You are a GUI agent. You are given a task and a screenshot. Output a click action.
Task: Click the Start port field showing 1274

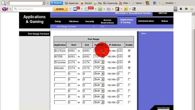point(73,62)
